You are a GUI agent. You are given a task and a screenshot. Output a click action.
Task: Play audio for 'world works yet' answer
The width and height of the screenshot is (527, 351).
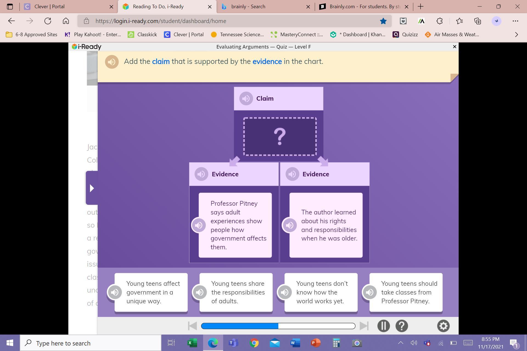pyautogui.click(x=285, y=292)
